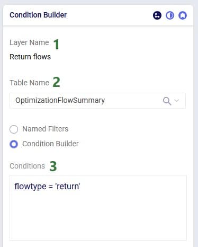Viewport: 198px width, 247px height.
Task: Click the Condition Builder option label text
Action: click(50, 144)
